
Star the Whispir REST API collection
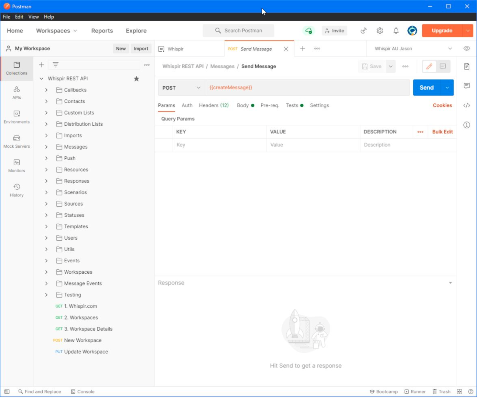pos(137,79)
